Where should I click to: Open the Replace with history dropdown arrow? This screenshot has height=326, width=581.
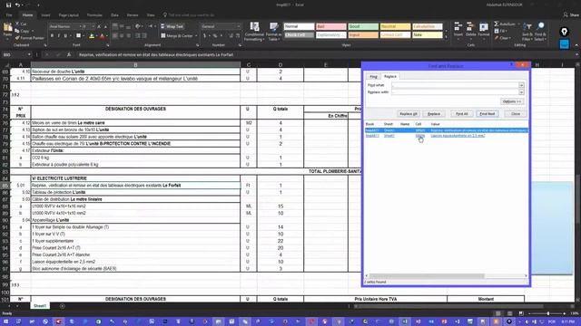click(x=521, y=92)
